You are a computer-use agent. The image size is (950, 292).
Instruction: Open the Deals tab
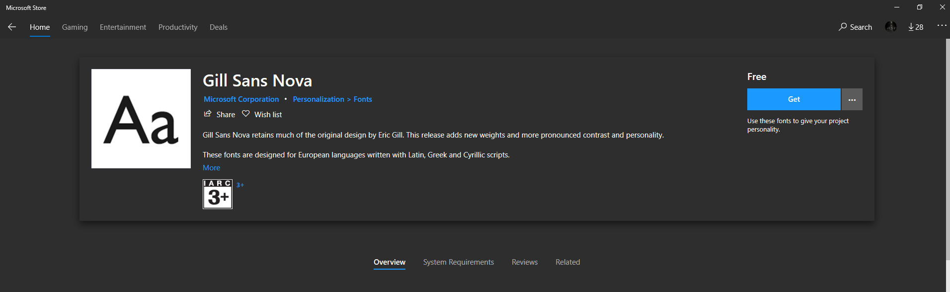(219, 27)
